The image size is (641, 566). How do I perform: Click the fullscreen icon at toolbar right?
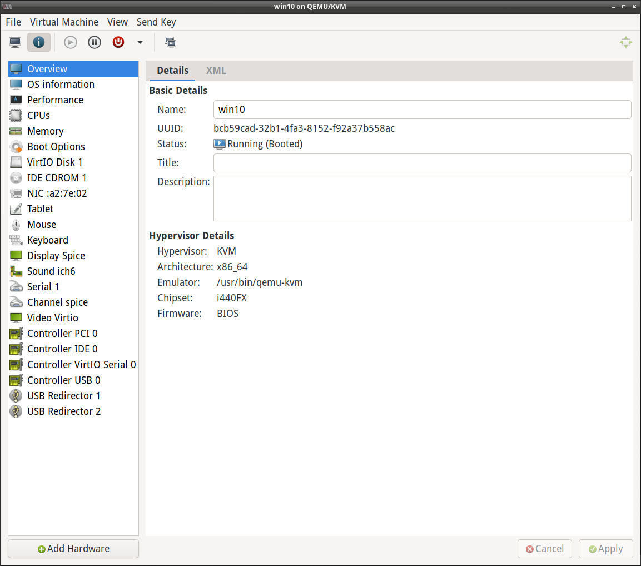coord(625,42)
